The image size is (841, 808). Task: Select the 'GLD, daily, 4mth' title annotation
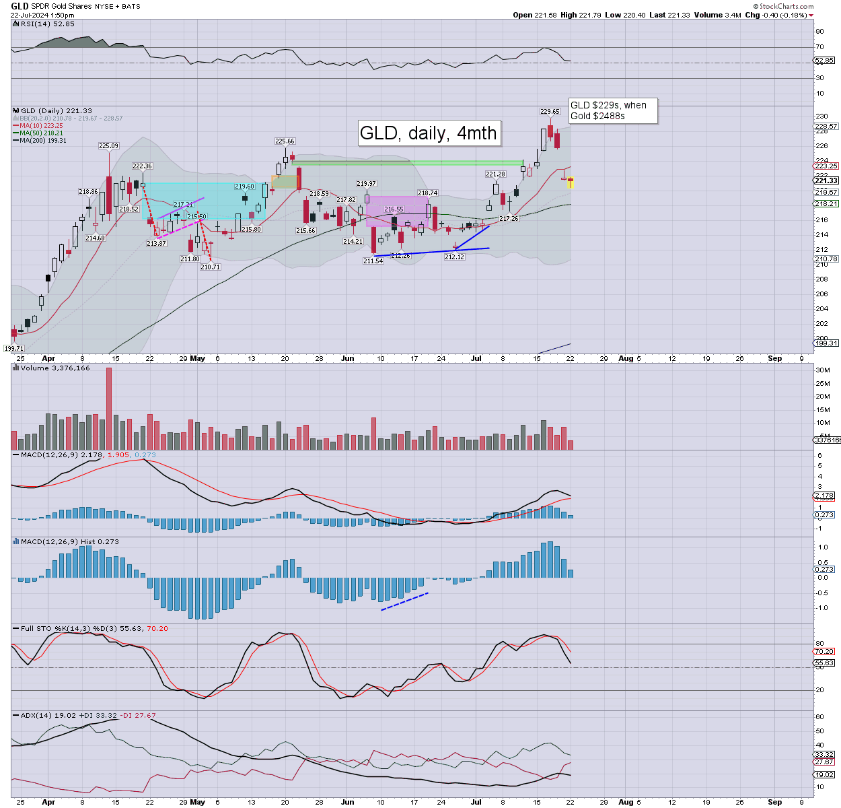(428, 133)
